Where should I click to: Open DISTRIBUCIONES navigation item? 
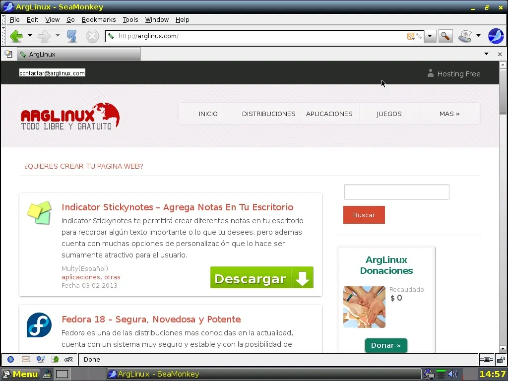tap(268, 114)
